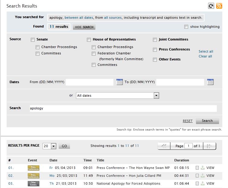Click the Hide Search button
228x188 pixels.
[x=84, y=27]
